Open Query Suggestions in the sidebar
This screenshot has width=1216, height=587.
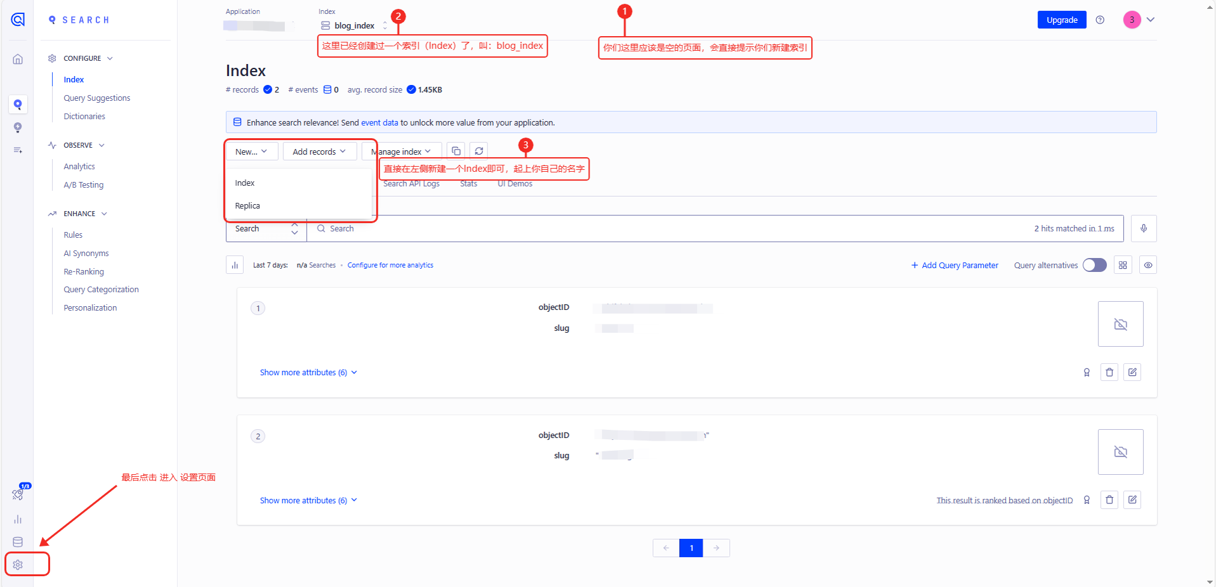[96, 98]
